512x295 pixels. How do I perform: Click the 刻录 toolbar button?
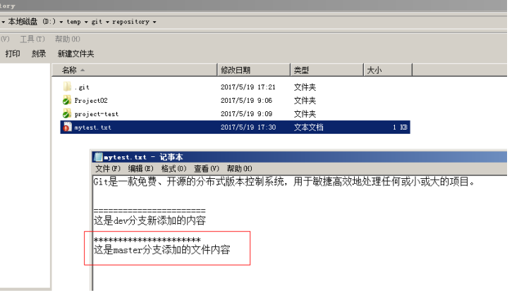coord(39,54)
